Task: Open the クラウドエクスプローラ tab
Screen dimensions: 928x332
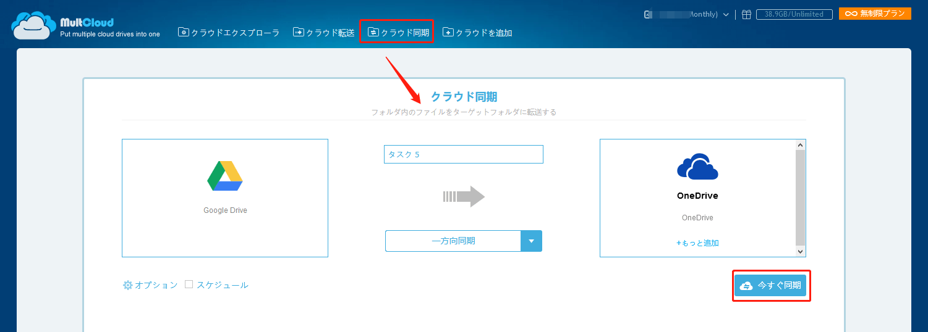Action: point(229,33)
